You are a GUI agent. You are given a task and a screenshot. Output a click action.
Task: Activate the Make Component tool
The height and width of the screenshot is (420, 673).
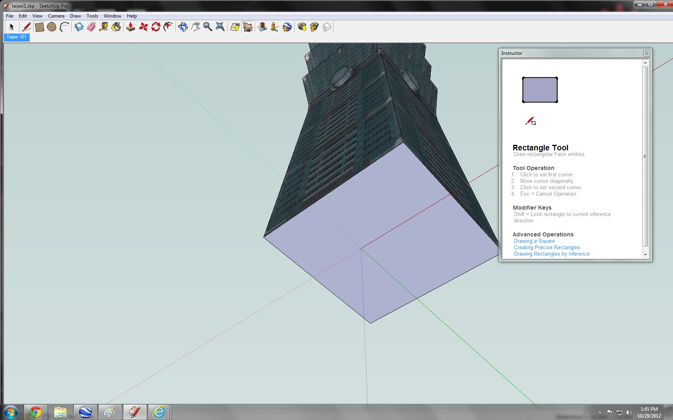point(79,27)
